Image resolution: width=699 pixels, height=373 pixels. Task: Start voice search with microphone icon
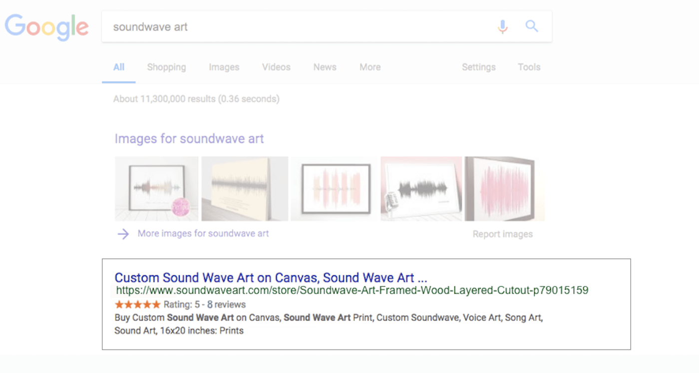point(502,26)
